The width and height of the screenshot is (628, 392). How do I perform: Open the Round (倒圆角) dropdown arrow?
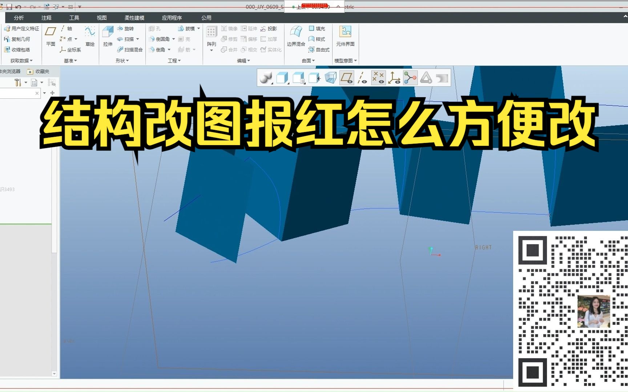pyautogui.click(x=173, y=39)
